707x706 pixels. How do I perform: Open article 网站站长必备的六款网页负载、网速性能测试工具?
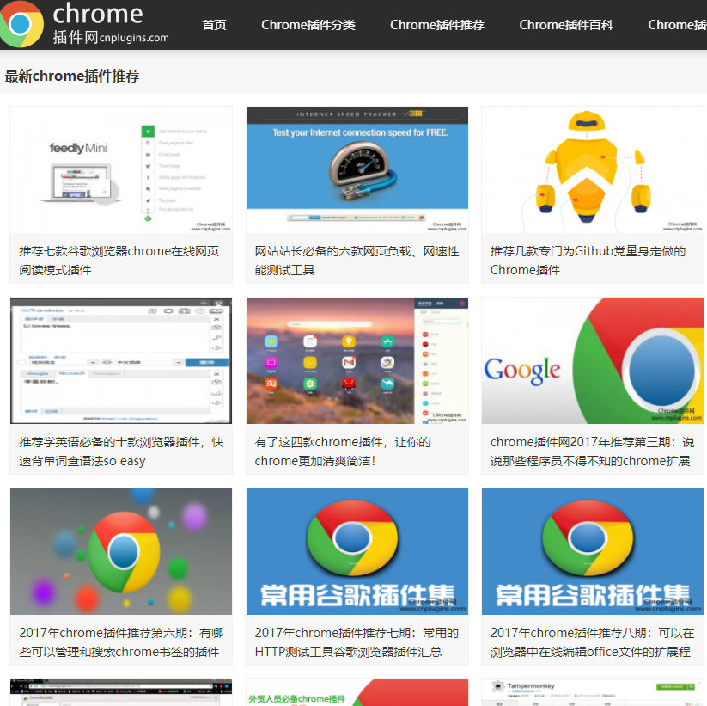(357, 261)
